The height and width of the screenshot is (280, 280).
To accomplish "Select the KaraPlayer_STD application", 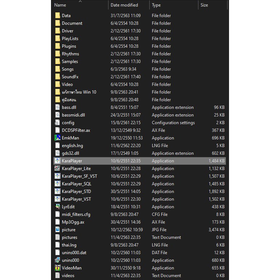I will point(76,192).
